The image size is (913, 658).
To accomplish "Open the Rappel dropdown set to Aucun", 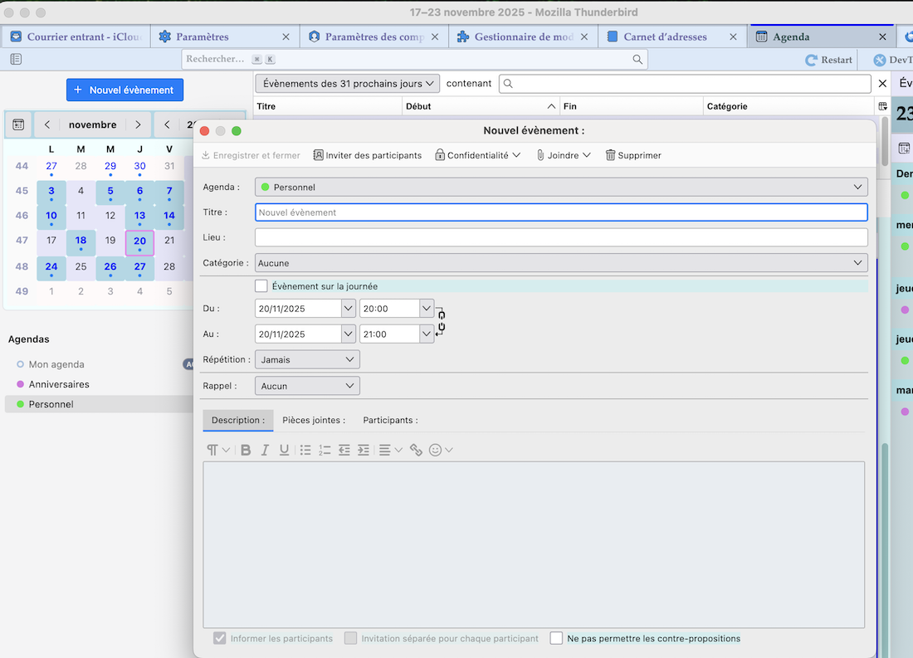I will coord(306,386).
